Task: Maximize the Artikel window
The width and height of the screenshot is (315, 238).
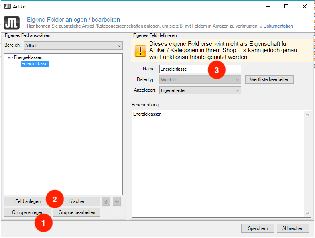Action: pyautogui.click(x=286, y=6)
